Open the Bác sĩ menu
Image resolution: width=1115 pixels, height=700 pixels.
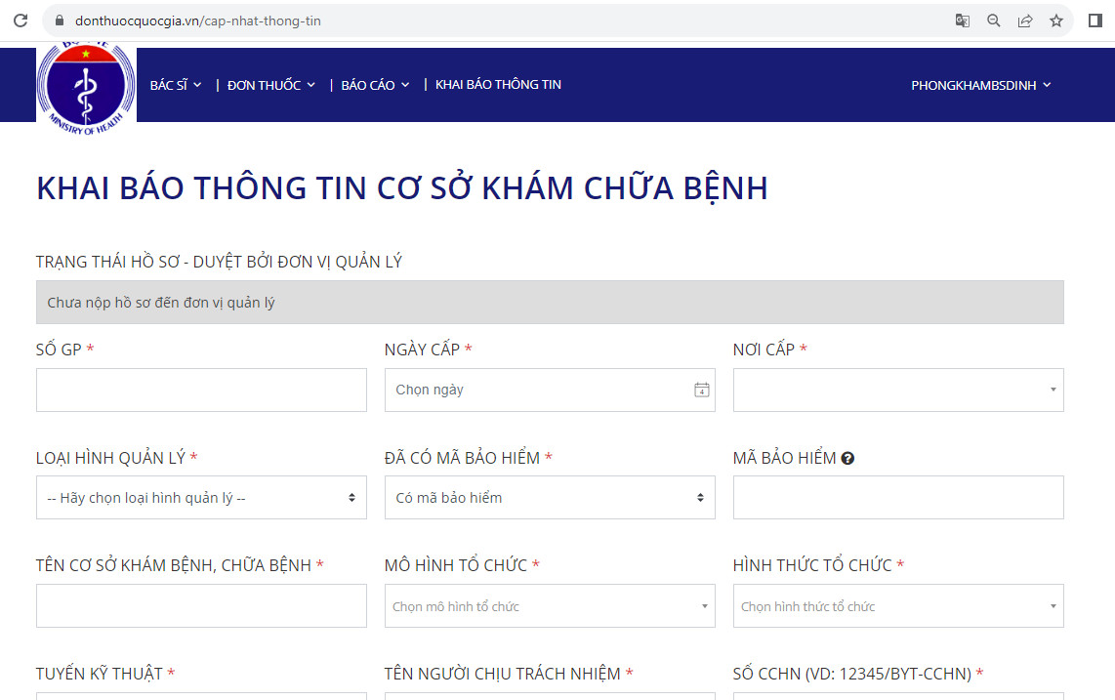pos(176,85)
